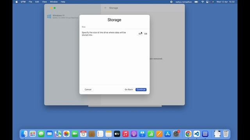Open the UTM application menu
The width and height of the screenshot is (250, 140).
(23, 2)
